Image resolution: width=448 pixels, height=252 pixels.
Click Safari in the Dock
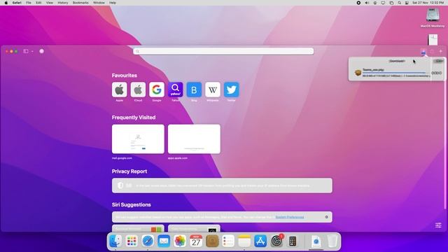148,241
